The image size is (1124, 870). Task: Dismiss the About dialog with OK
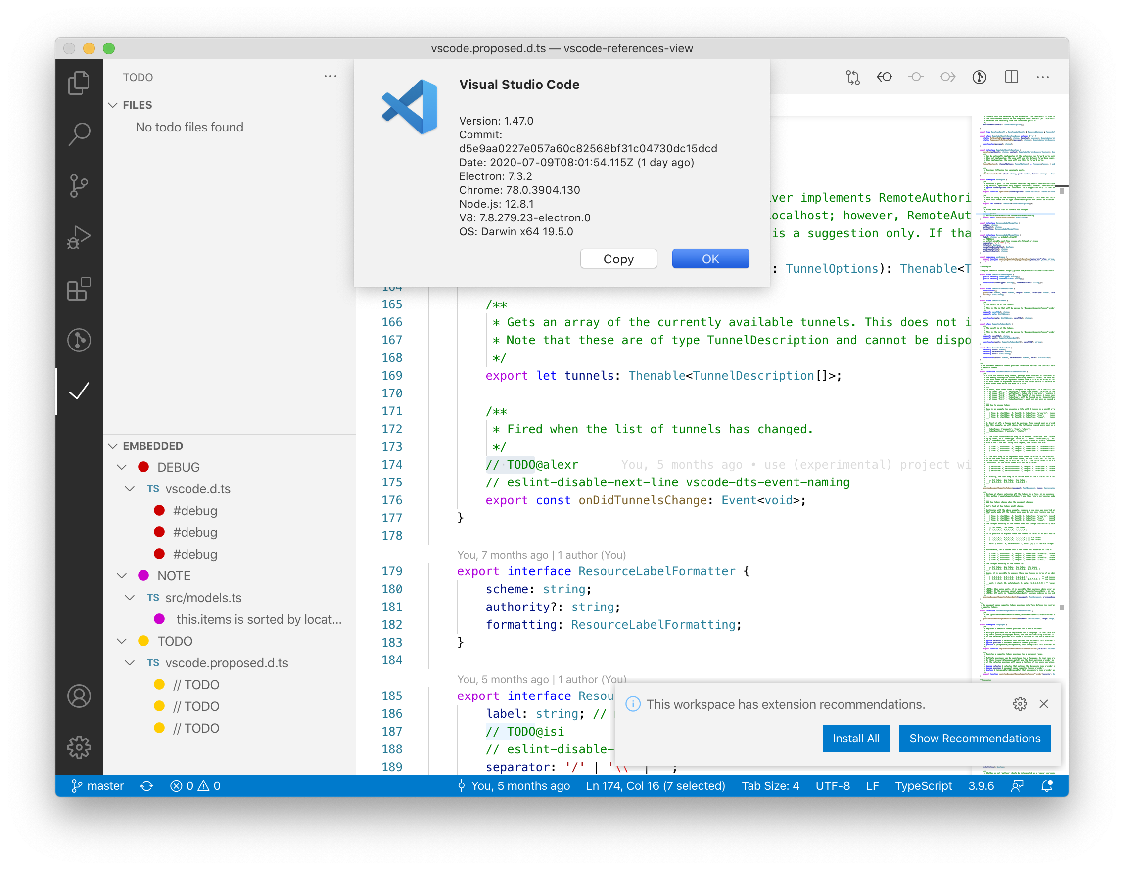(x=710, y=259)
